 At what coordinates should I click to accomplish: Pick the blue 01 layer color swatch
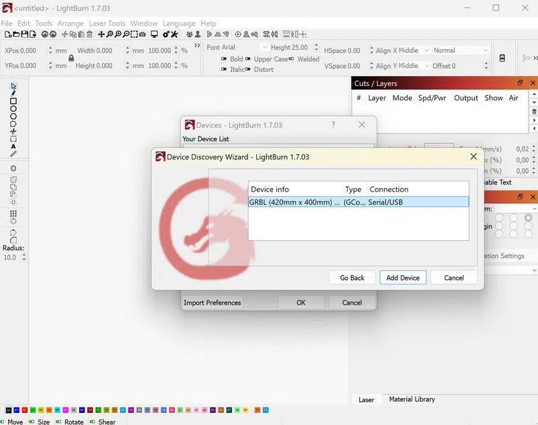pos(16,410)
